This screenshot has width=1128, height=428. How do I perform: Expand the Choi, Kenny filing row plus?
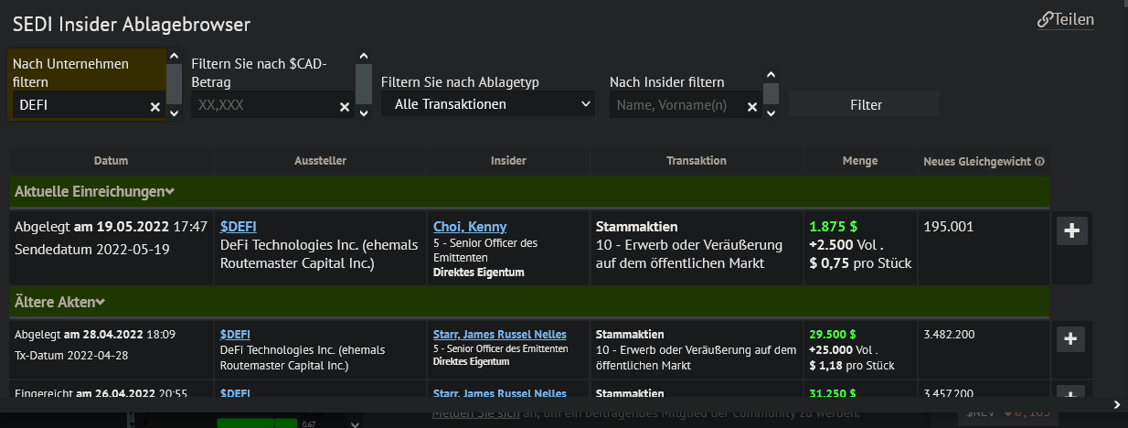coord(1072,231)
